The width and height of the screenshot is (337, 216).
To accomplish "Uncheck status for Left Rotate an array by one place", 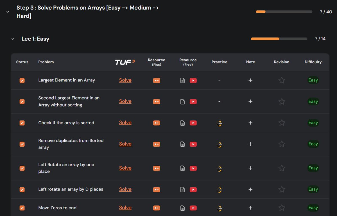I will click(x=22, y=168).
